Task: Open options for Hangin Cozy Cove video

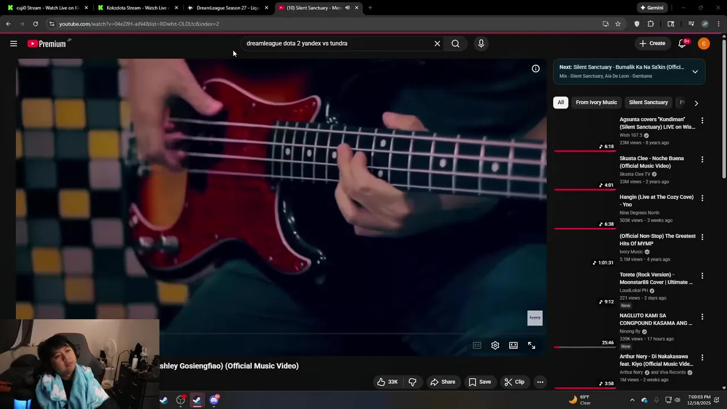Action: pyautogui.click(x=702, y=198)
